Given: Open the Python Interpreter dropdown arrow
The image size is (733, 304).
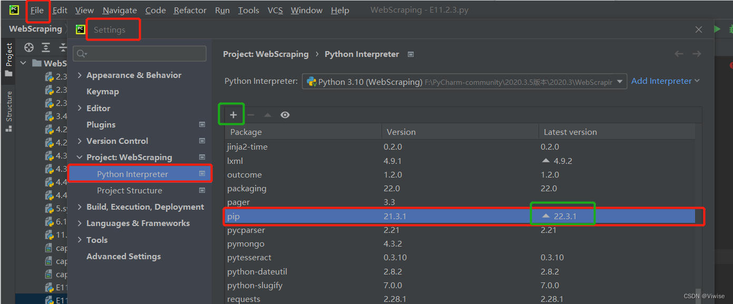Looking at the screenshot, I should (620, 82).
